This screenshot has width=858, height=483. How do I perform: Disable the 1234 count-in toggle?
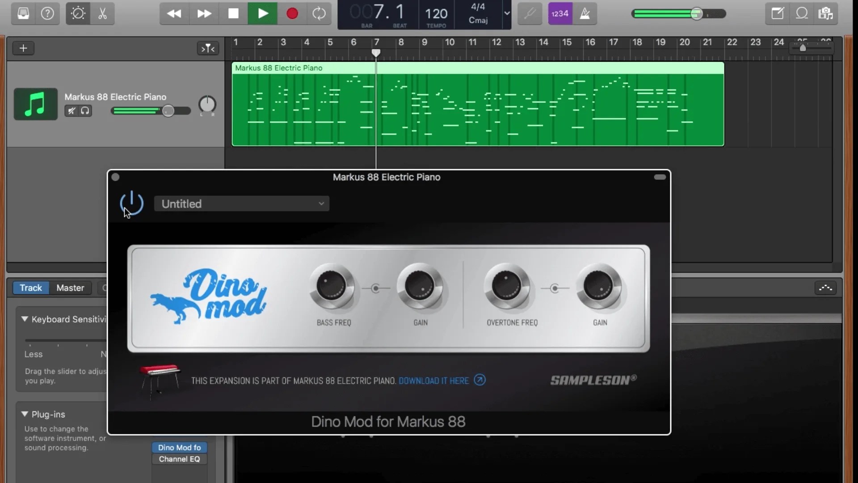click(x=559, y=13)
